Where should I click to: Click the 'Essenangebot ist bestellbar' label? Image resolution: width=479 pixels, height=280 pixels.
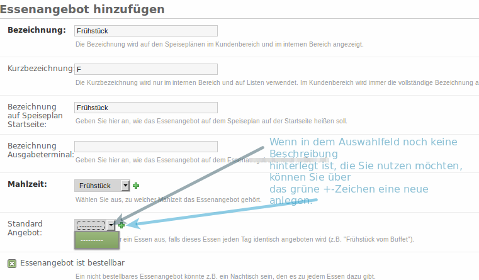pos(72,263)
